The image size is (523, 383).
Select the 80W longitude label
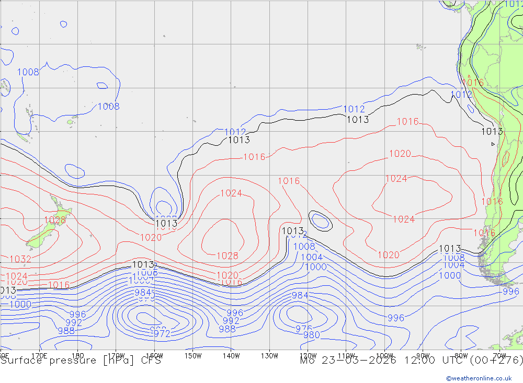pos(461,356)
